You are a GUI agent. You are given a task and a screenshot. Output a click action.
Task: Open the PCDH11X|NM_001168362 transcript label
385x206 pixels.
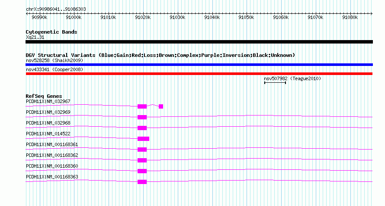pos(52,155)
